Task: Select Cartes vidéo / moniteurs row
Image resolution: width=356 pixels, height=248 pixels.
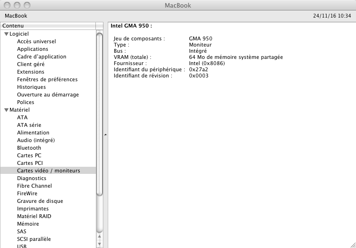Action: [x=48, y=171]
